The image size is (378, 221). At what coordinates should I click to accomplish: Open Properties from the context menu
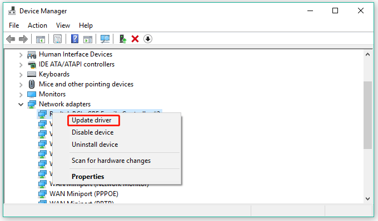tap(117, 177)
